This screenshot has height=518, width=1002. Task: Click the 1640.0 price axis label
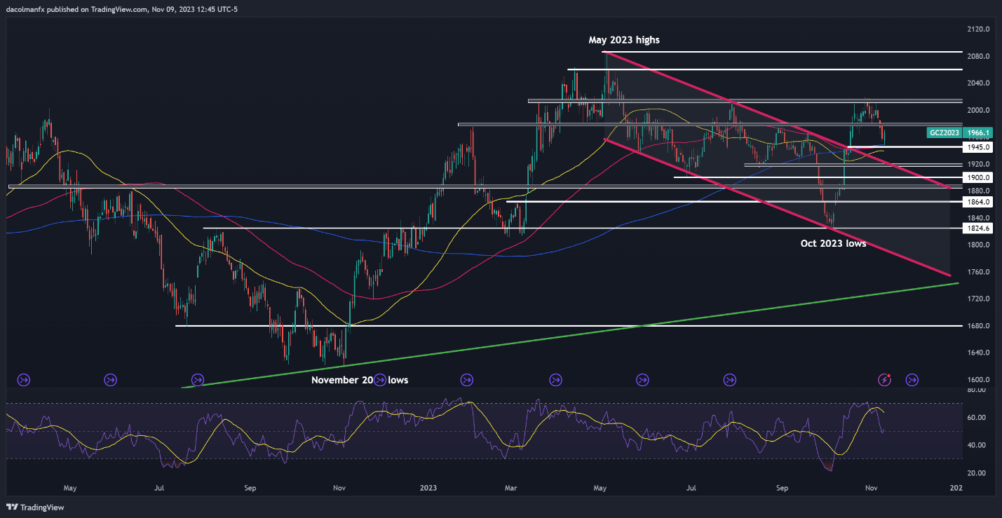click(x=977, y=353)
